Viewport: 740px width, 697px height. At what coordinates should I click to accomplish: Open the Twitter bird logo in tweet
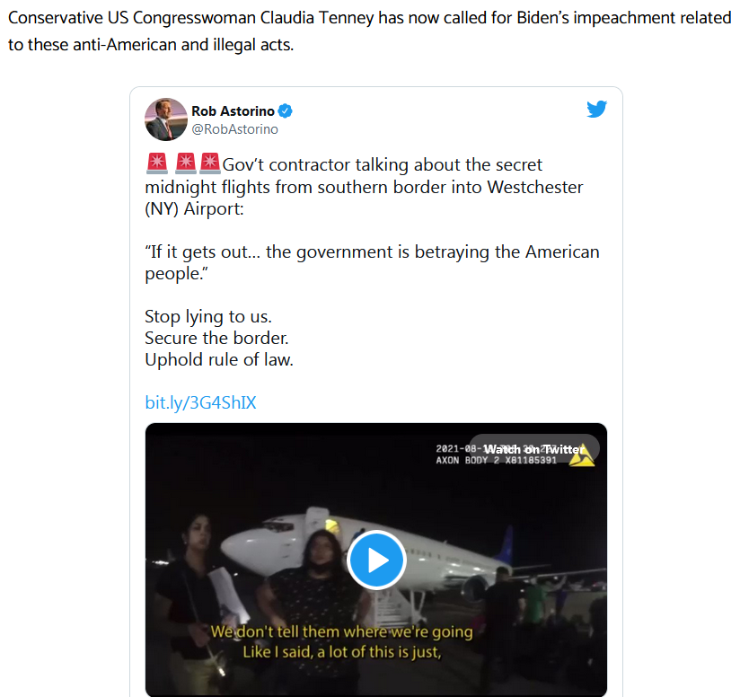(596, 109)
